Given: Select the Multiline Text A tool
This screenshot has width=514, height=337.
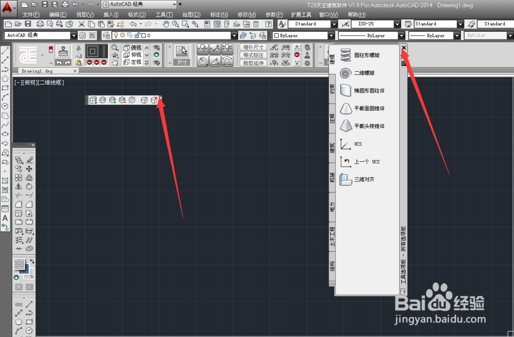Looking at the screenshot, I should (5, 218).
